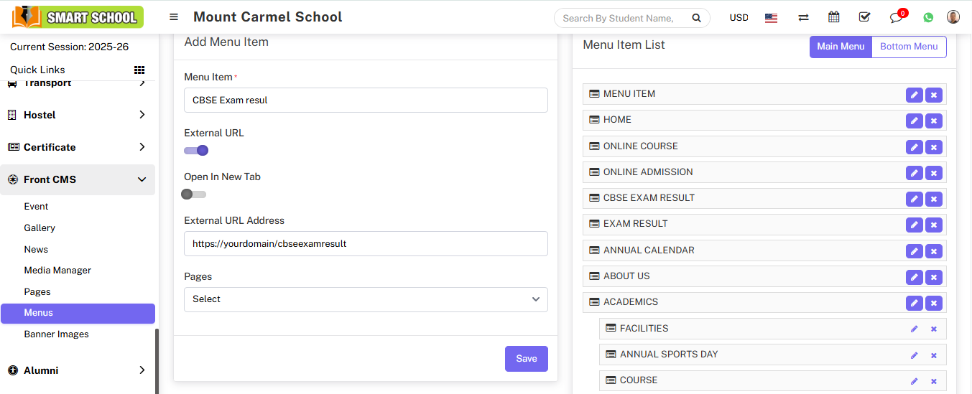Click the Save button
The height and width of the screenshot is (394, 972).
[x=526, y=359]
